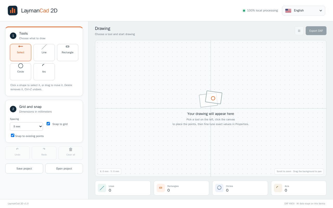Screen dimensions: 333x208
Task: Click the green local processing status dot
Action: [x=244, y=11]
